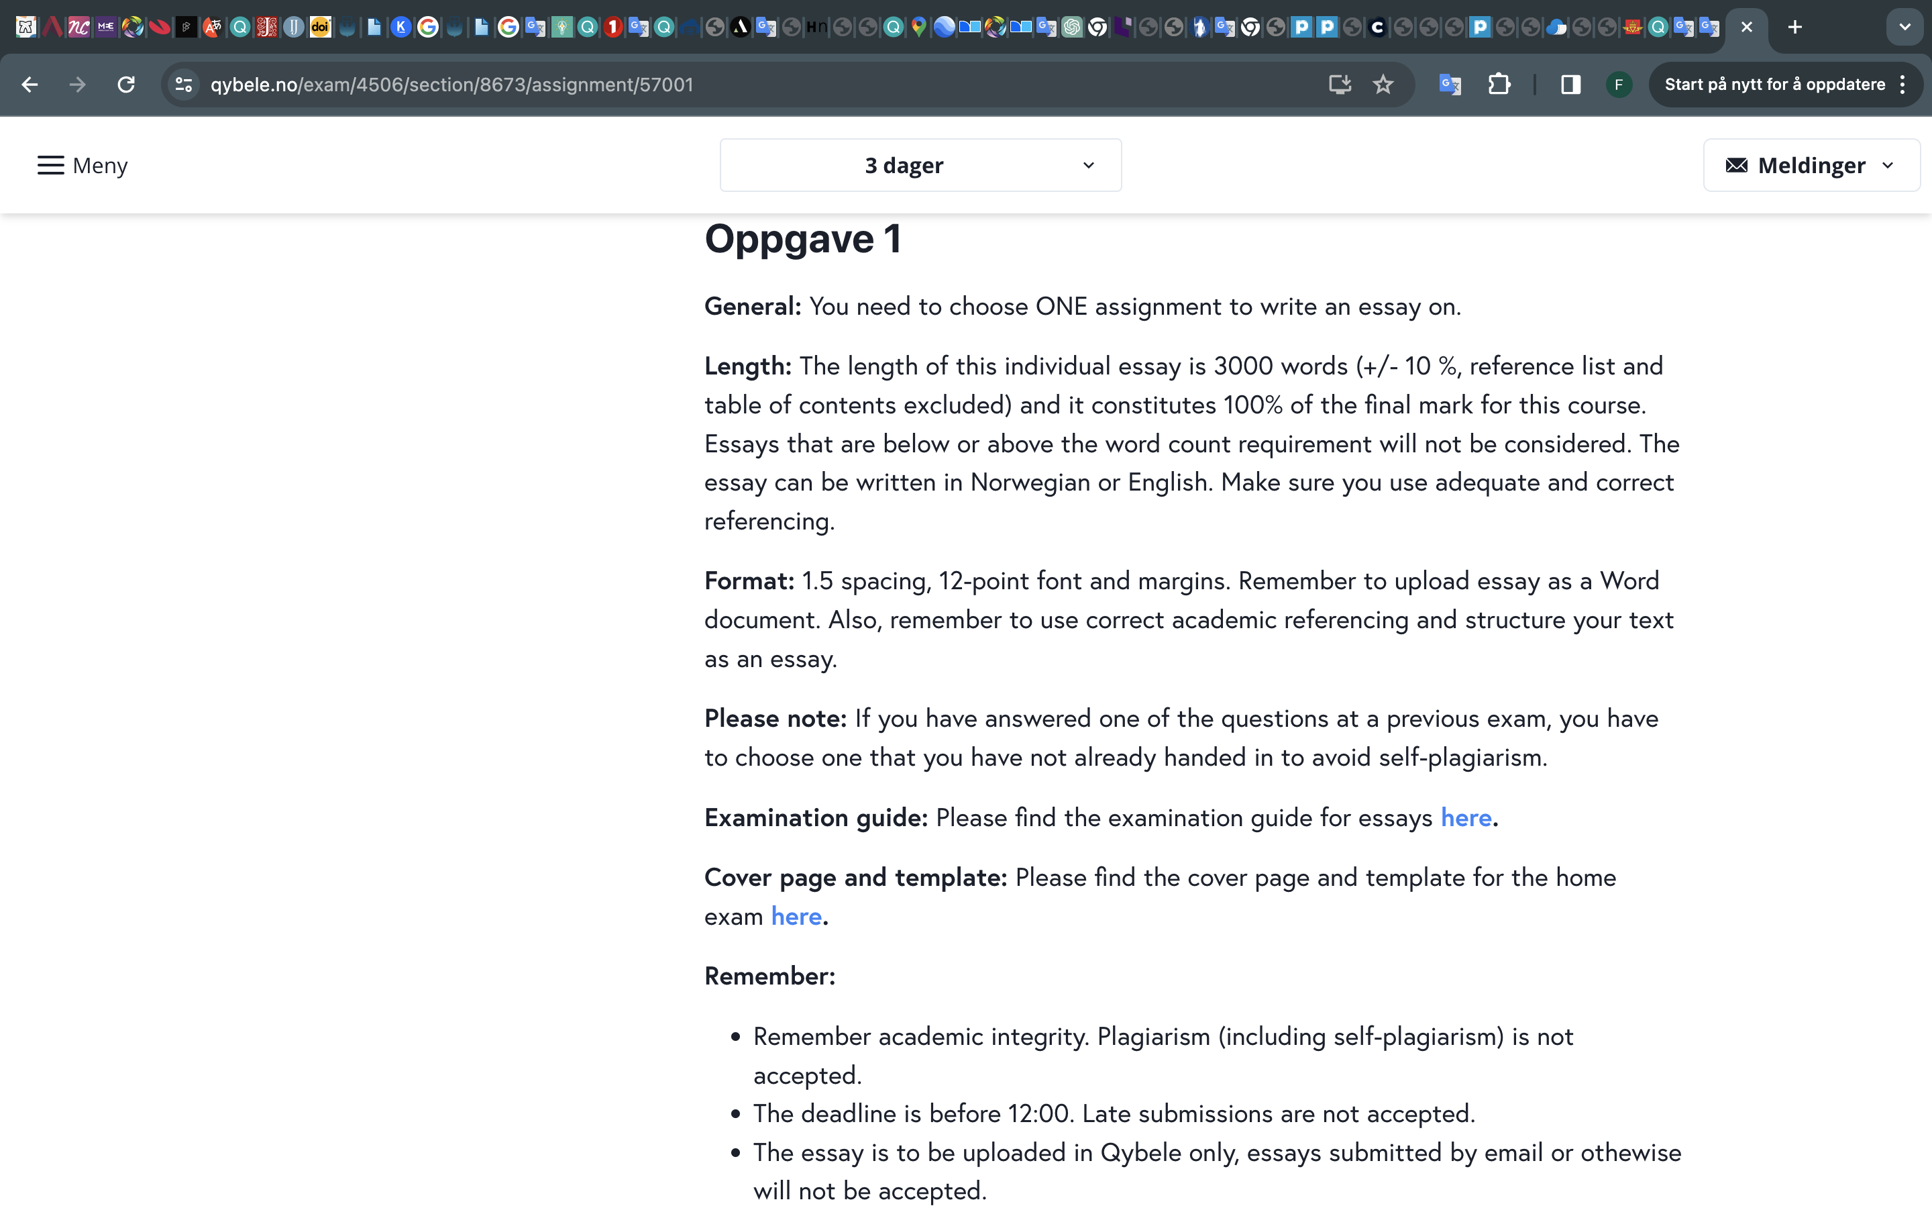Viewport: 1932px width, 1208px height.
Task: Toggle the browser side panel
Action: click(x=1570, y=85)
